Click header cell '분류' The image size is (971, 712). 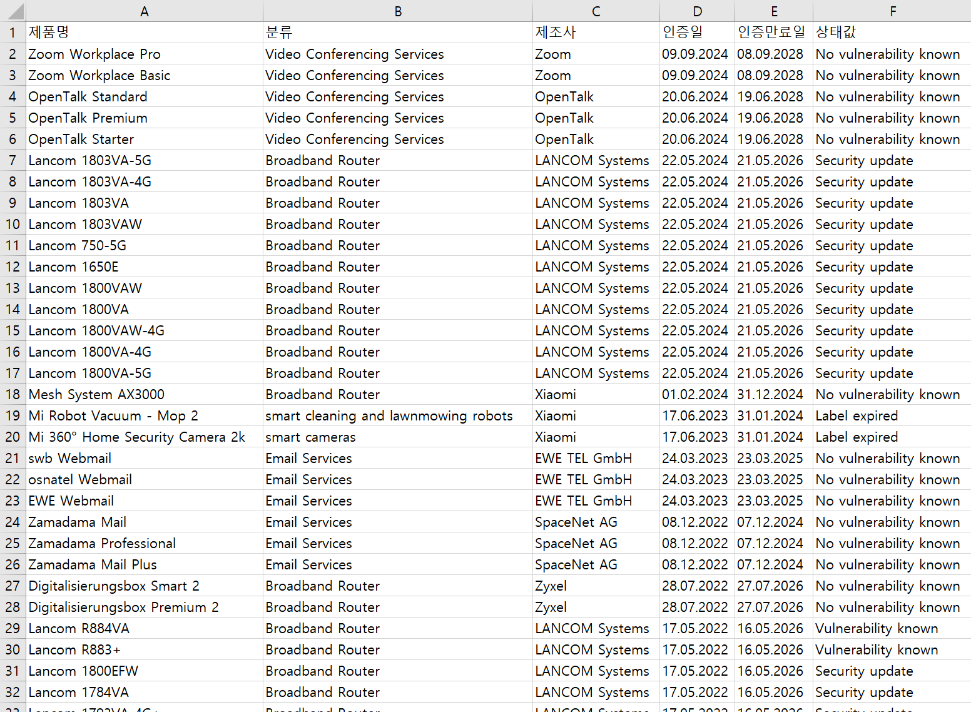(398, 33)
